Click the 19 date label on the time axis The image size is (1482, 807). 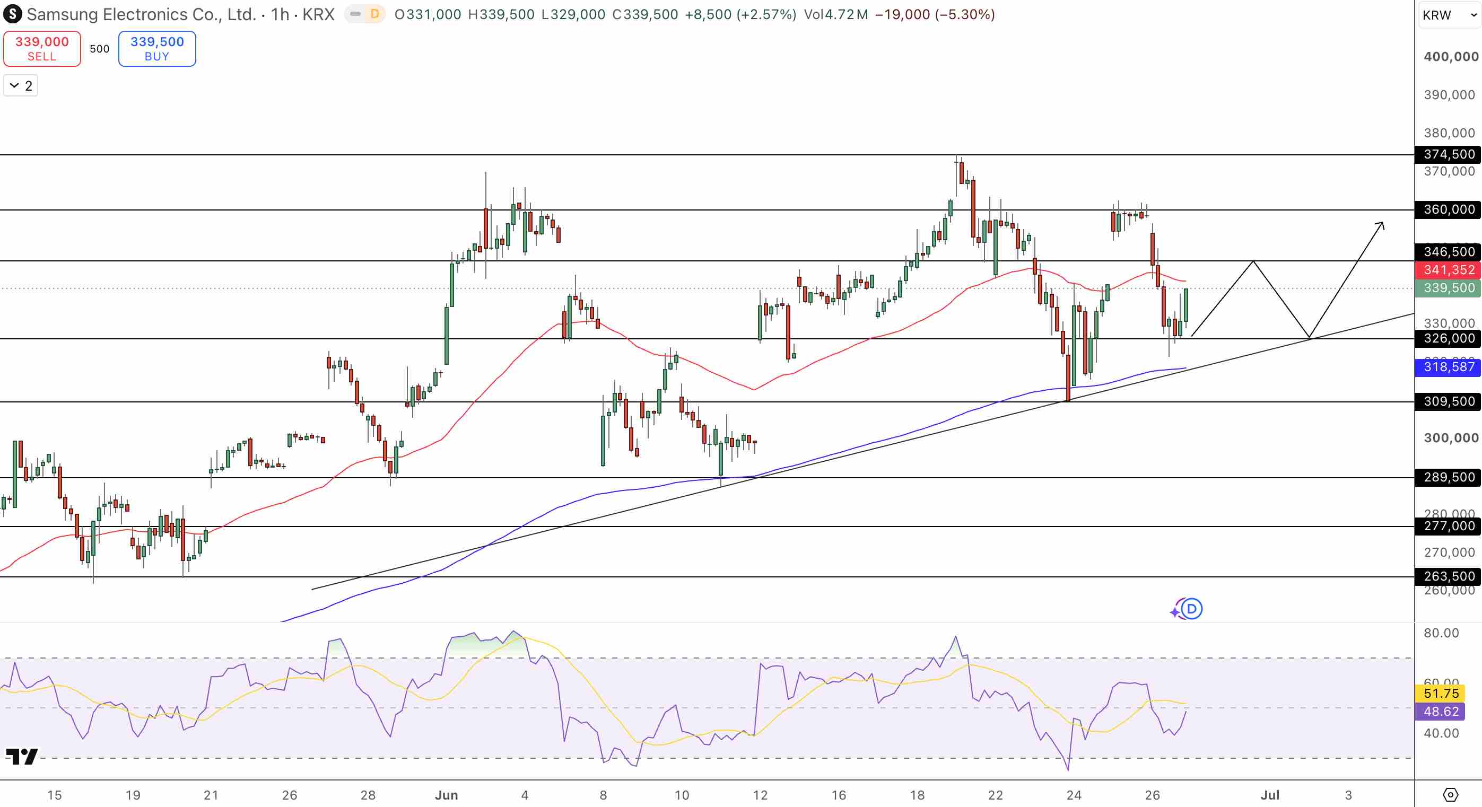pos(133,795)
